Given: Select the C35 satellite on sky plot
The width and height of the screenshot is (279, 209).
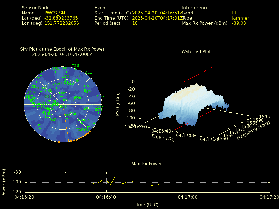Looking at the screenshot, I should tap(100, 100).
